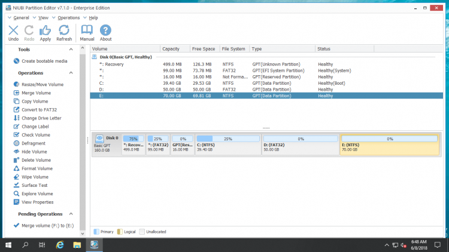Open the About question-mark icon

point(105,33)
